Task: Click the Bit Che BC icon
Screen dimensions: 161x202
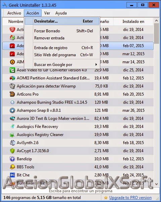Action: tap(12, 175)
